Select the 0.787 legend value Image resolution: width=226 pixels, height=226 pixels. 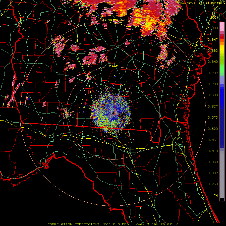click(213, 73)
